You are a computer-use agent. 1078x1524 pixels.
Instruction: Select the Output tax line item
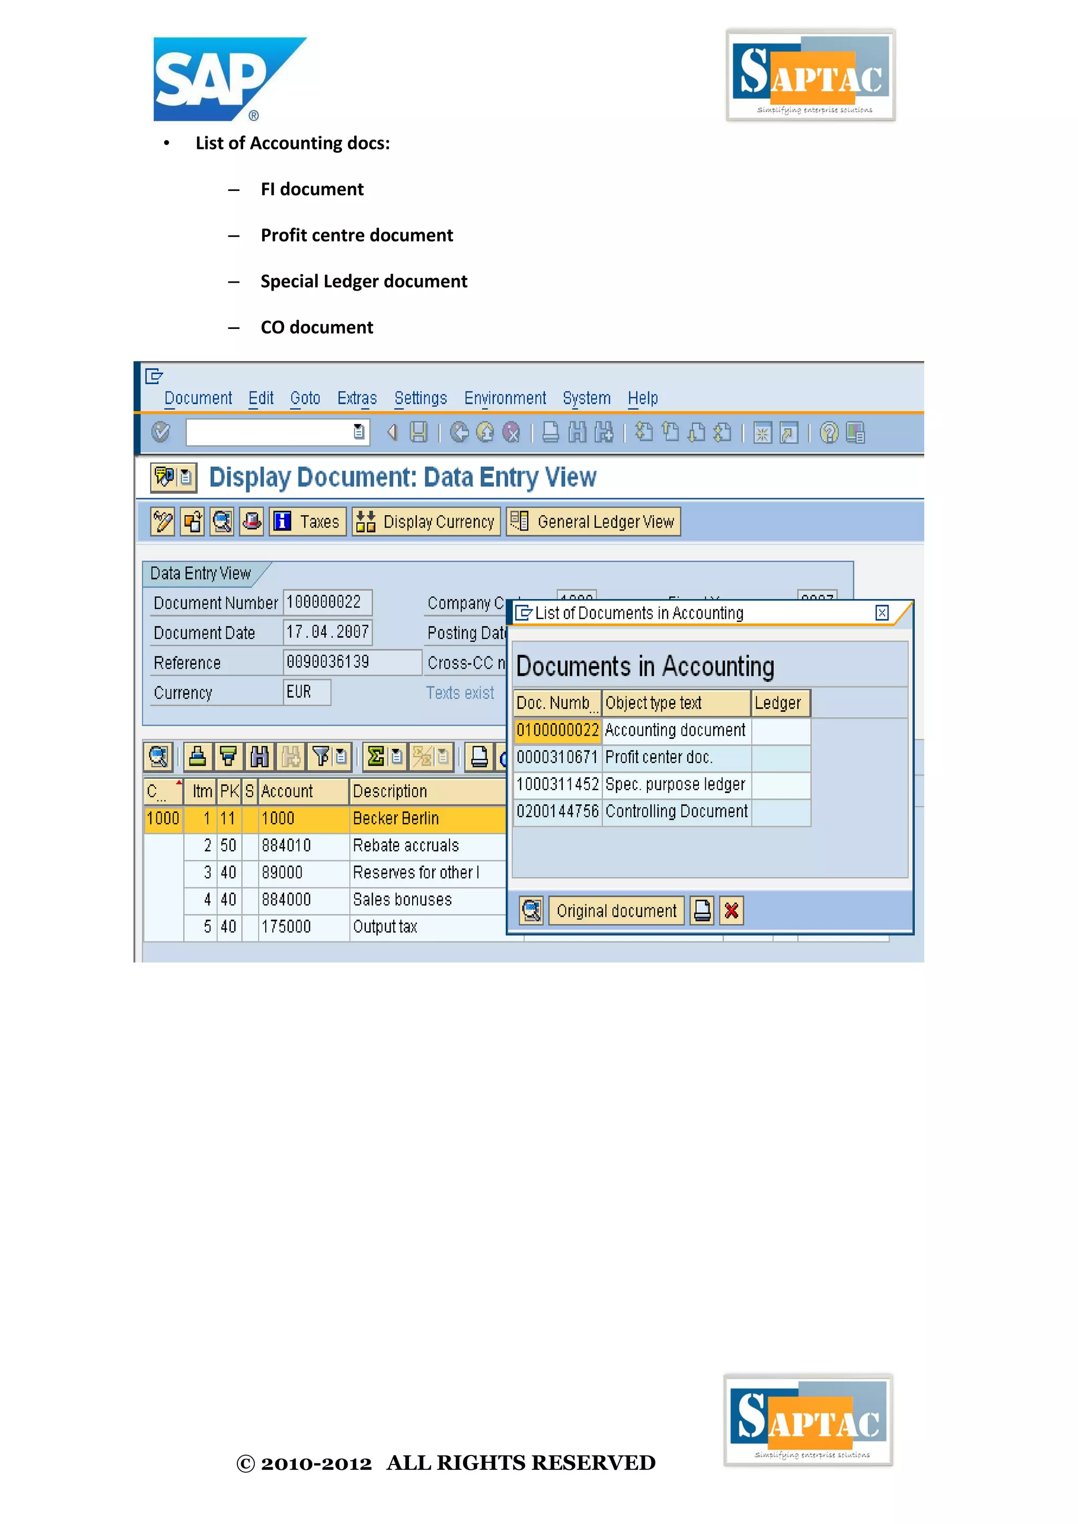click(x=345, y=927)
